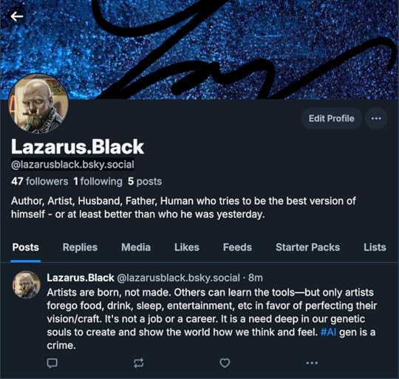The width and height of the screenshot is (399, 379).
Task: Click the #AI hashtag link
Action: click(x=329, y=332)
